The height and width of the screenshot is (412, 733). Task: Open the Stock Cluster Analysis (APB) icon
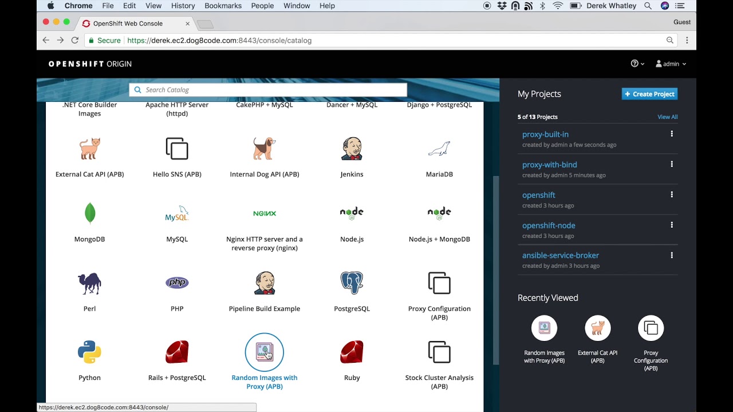pos(439,352)
